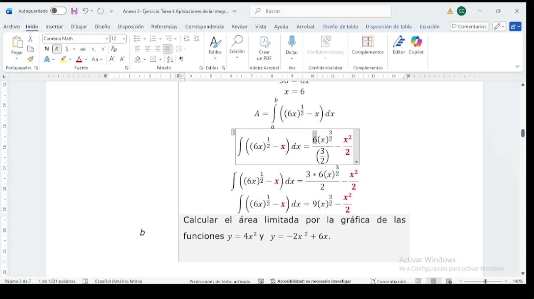Toggle the Autoguardado switch
This screenshot has width=534, height=299.
pos(58,11)
